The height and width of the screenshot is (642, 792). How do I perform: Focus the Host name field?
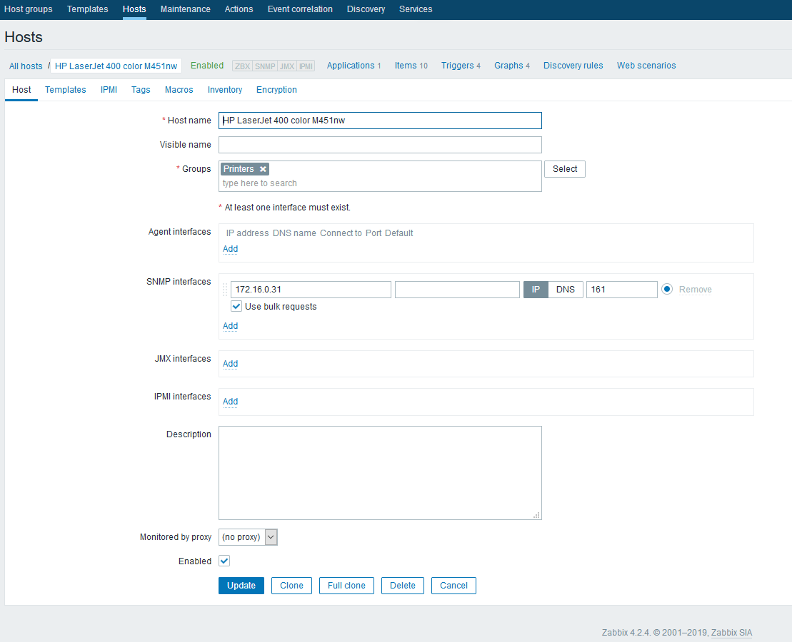(380, 121)
